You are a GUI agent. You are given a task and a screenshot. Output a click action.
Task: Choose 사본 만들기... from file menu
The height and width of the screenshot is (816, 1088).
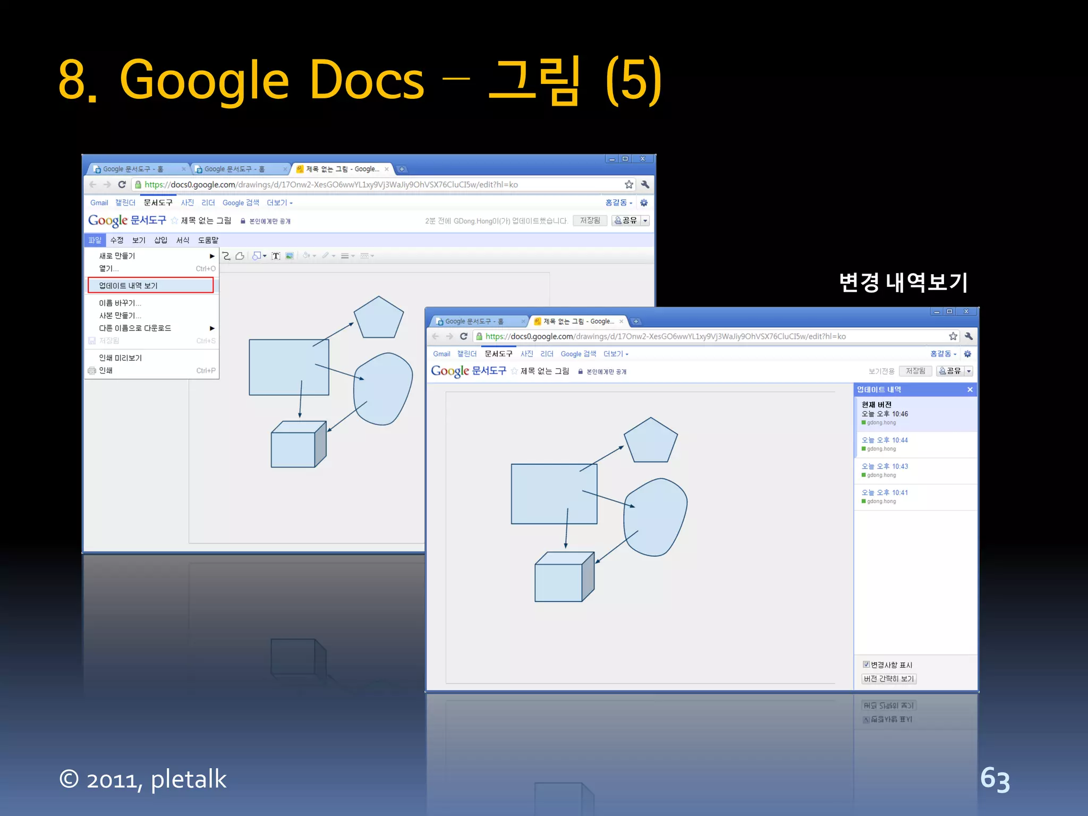[x=152, y=316]
